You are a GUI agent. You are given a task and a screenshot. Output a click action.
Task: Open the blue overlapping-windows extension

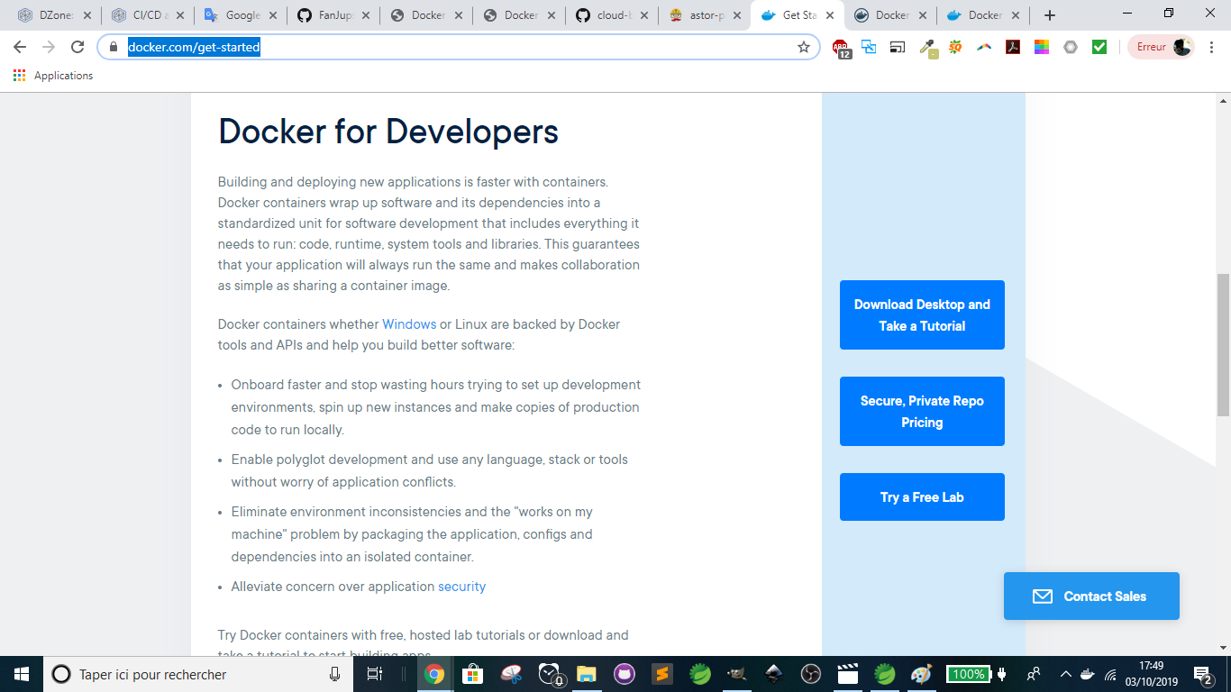coord(869,47)
